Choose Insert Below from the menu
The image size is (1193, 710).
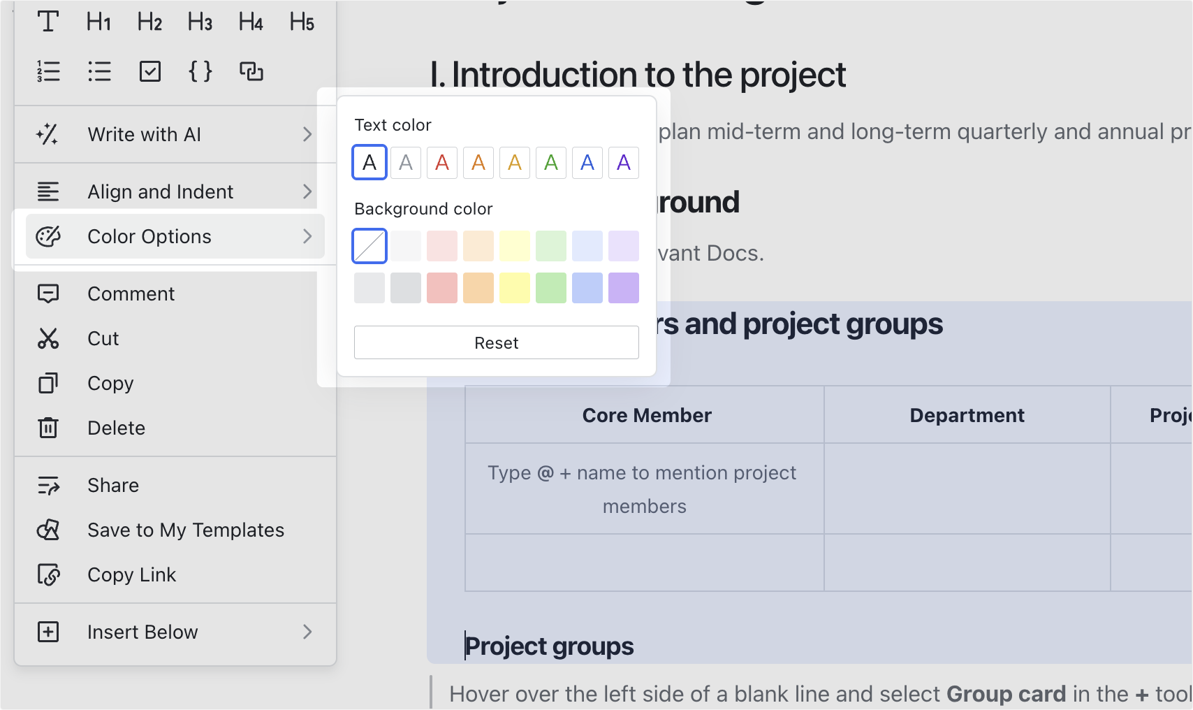click(175, 632)
